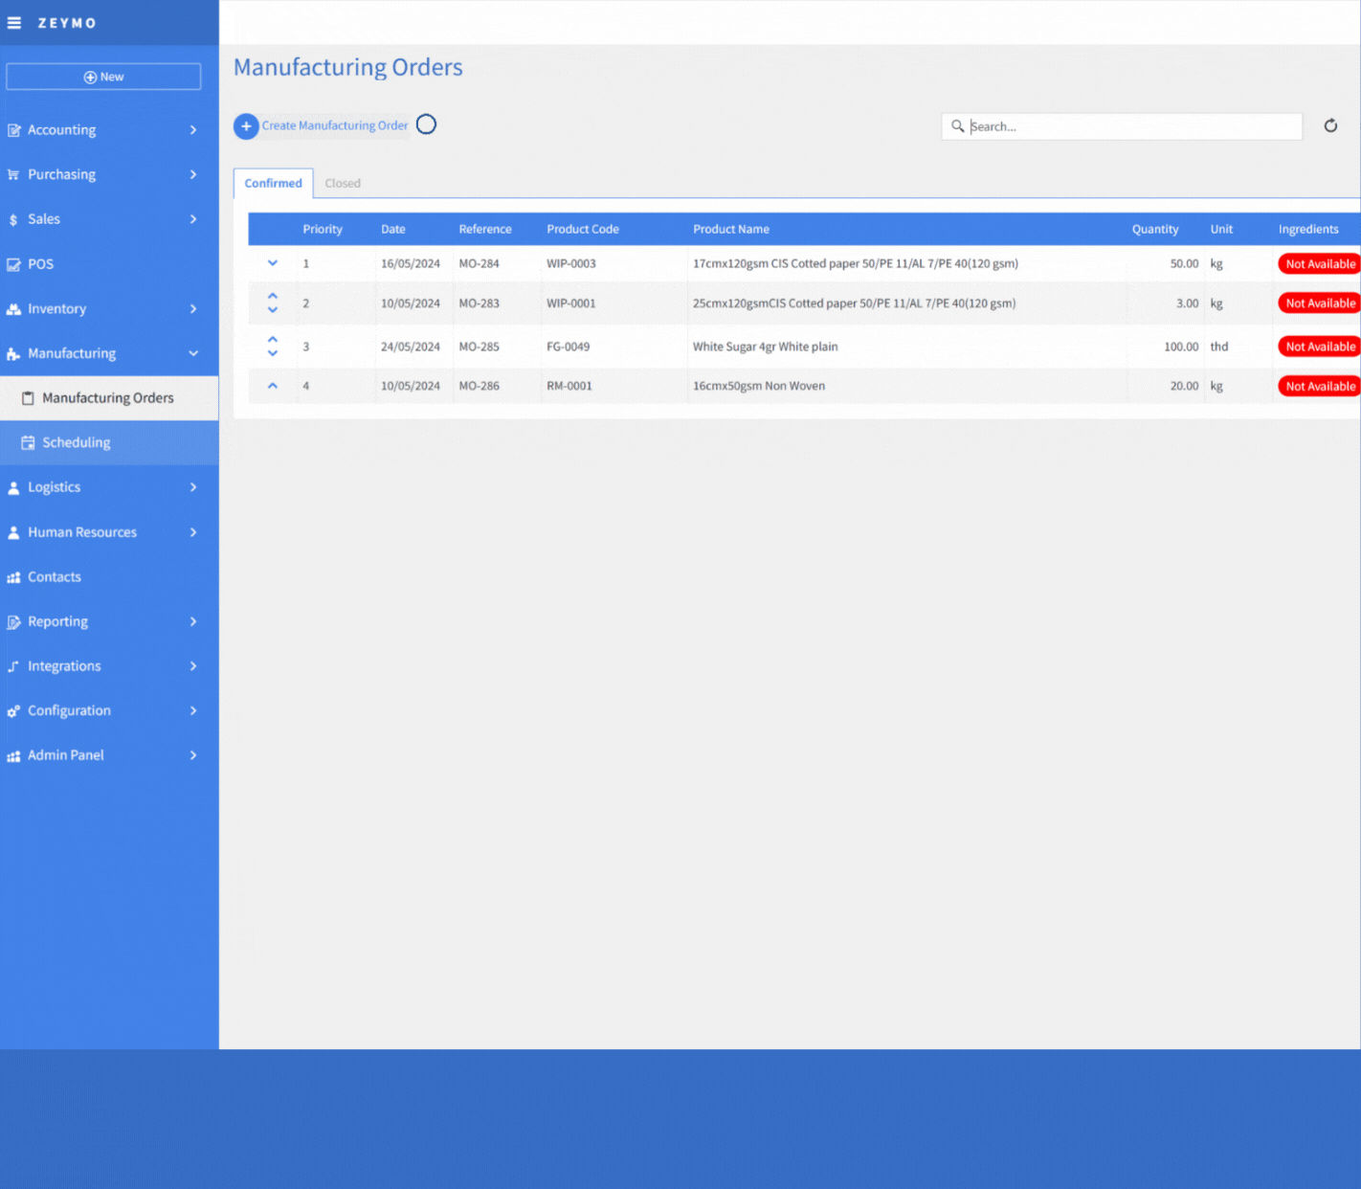Expand the Reporting submenu chevron
The width and height of the screenshot is (1361, 1189).
tap(193, 621)
